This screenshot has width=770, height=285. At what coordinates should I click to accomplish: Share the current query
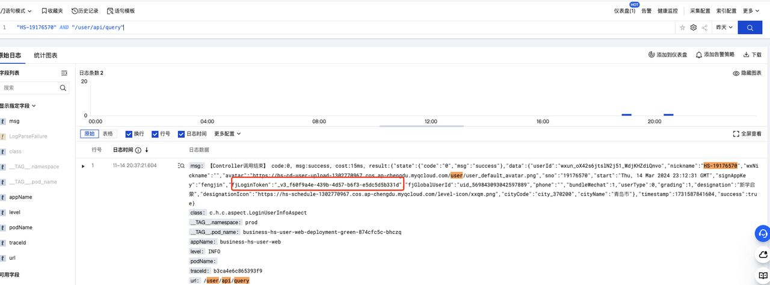[704, 28]
